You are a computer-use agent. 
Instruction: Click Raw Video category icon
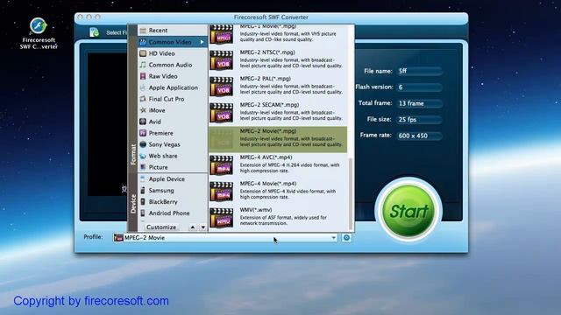143,76
